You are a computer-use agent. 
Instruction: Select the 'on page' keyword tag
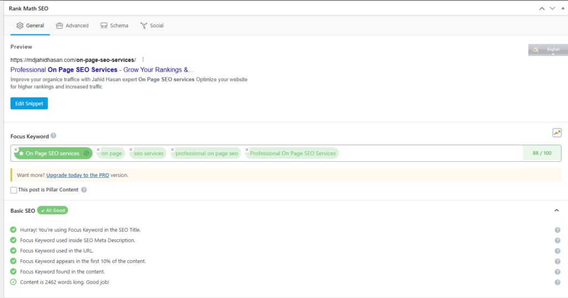click(x=111, y=153)
